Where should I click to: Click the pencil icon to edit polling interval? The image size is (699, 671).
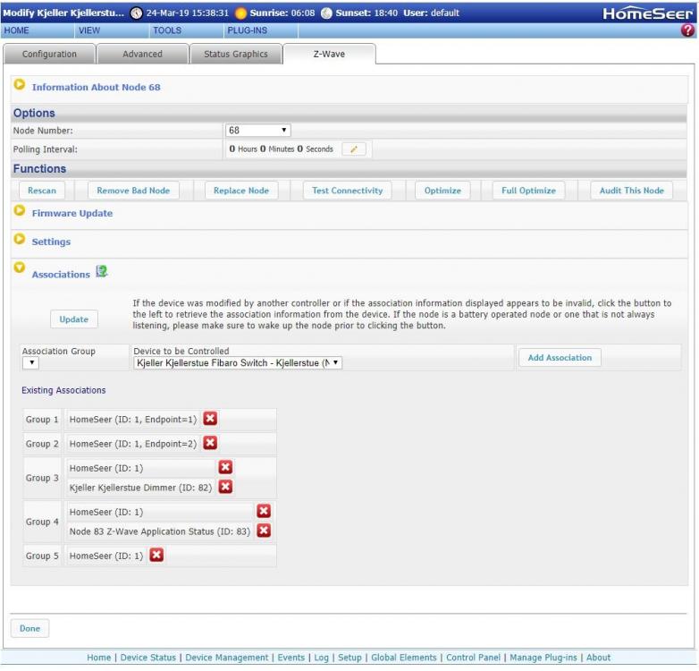pyautogui.click(x=353, y=149)
